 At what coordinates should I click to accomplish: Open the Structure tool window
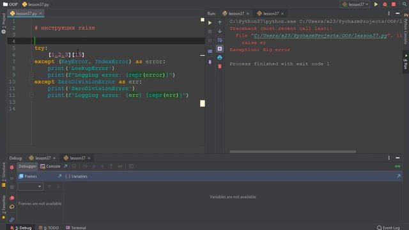coord(3,174)
